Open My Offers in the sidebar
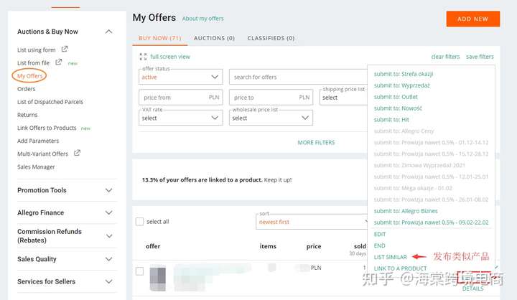 (29, 76)
